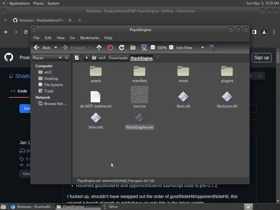Click the path bar left scroll arrow
280x210 pixels.
pos(87,58)
